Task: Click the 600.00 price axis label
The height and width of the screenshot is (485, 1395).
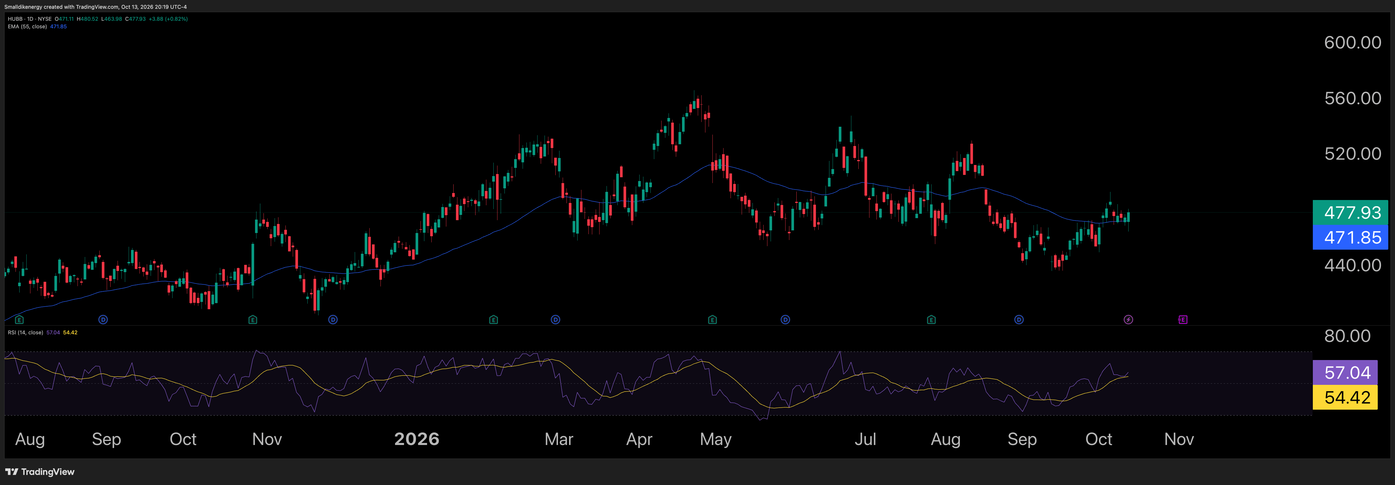Action: coord(1352,42)
